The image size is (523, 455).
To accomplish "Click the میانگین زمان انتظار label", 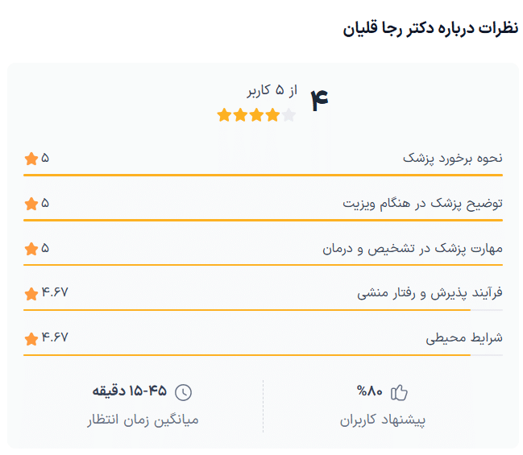I will (143, 420).
